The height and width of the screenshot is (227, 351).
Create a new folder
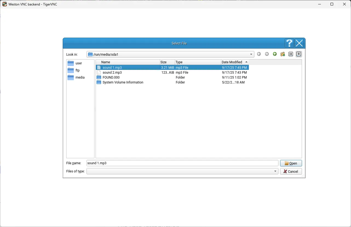tap(283, 54)
